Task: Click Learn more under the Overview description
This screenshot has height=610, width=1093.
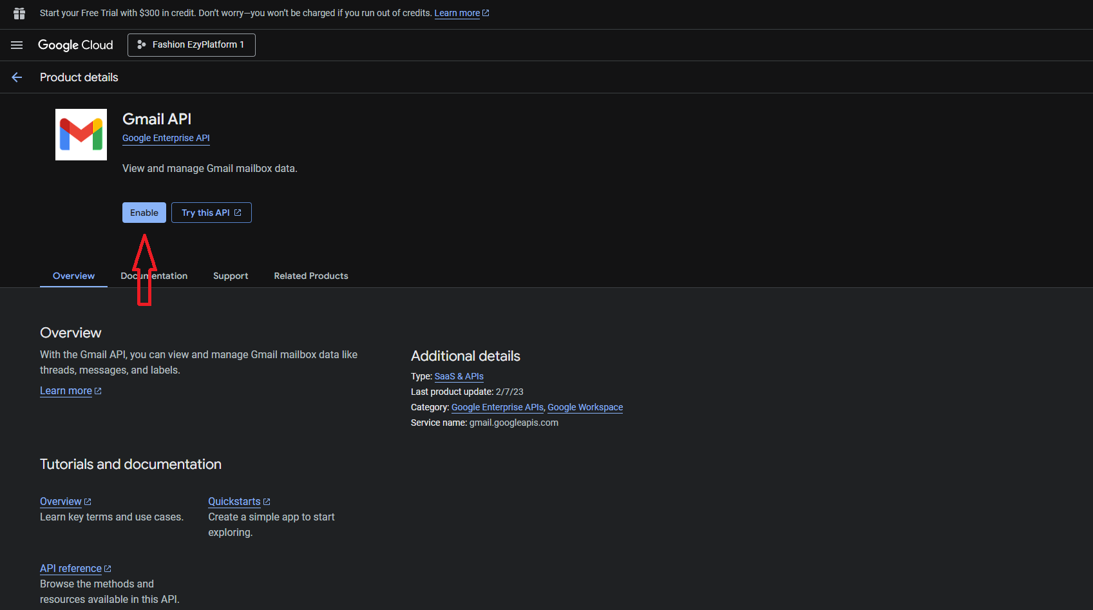Action: click(66, 391)
